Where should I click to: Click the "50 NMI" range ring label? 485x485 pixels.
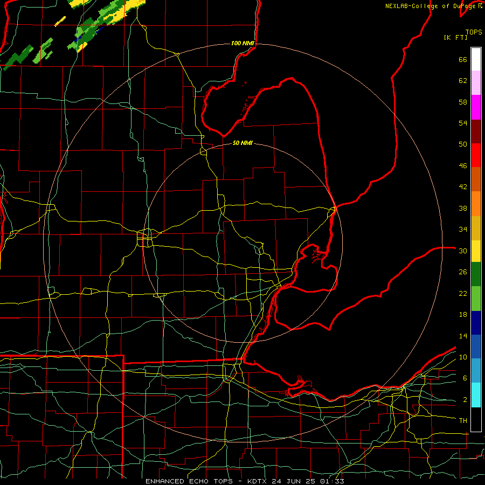[x=242, y=143]
